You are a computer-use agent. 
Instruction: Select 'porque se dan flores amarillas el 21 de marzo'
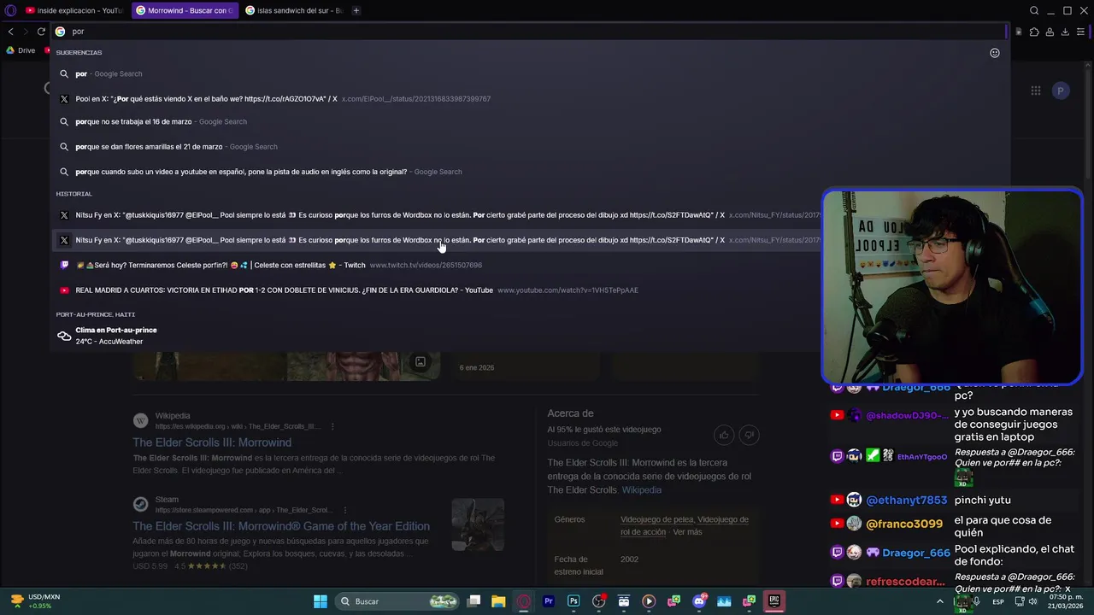coord(530,146)
